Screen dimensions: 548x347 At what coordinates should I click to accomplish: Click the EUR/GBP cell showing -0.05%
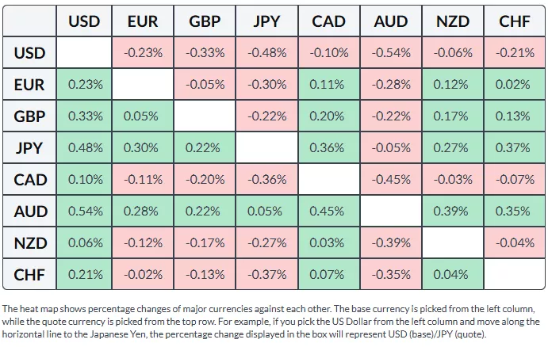205,85
